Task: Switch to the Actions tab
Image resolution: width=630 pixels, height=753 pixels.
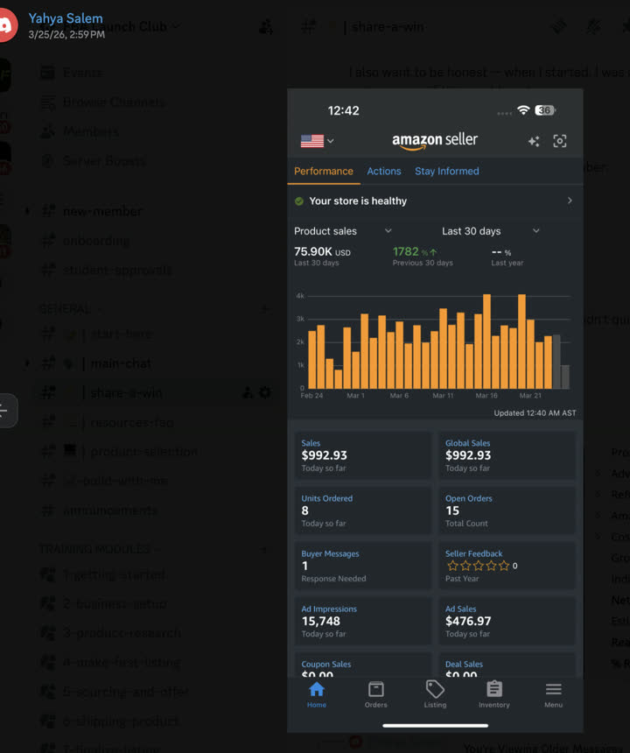Action: pyautogui.click(x=384, y=172)
